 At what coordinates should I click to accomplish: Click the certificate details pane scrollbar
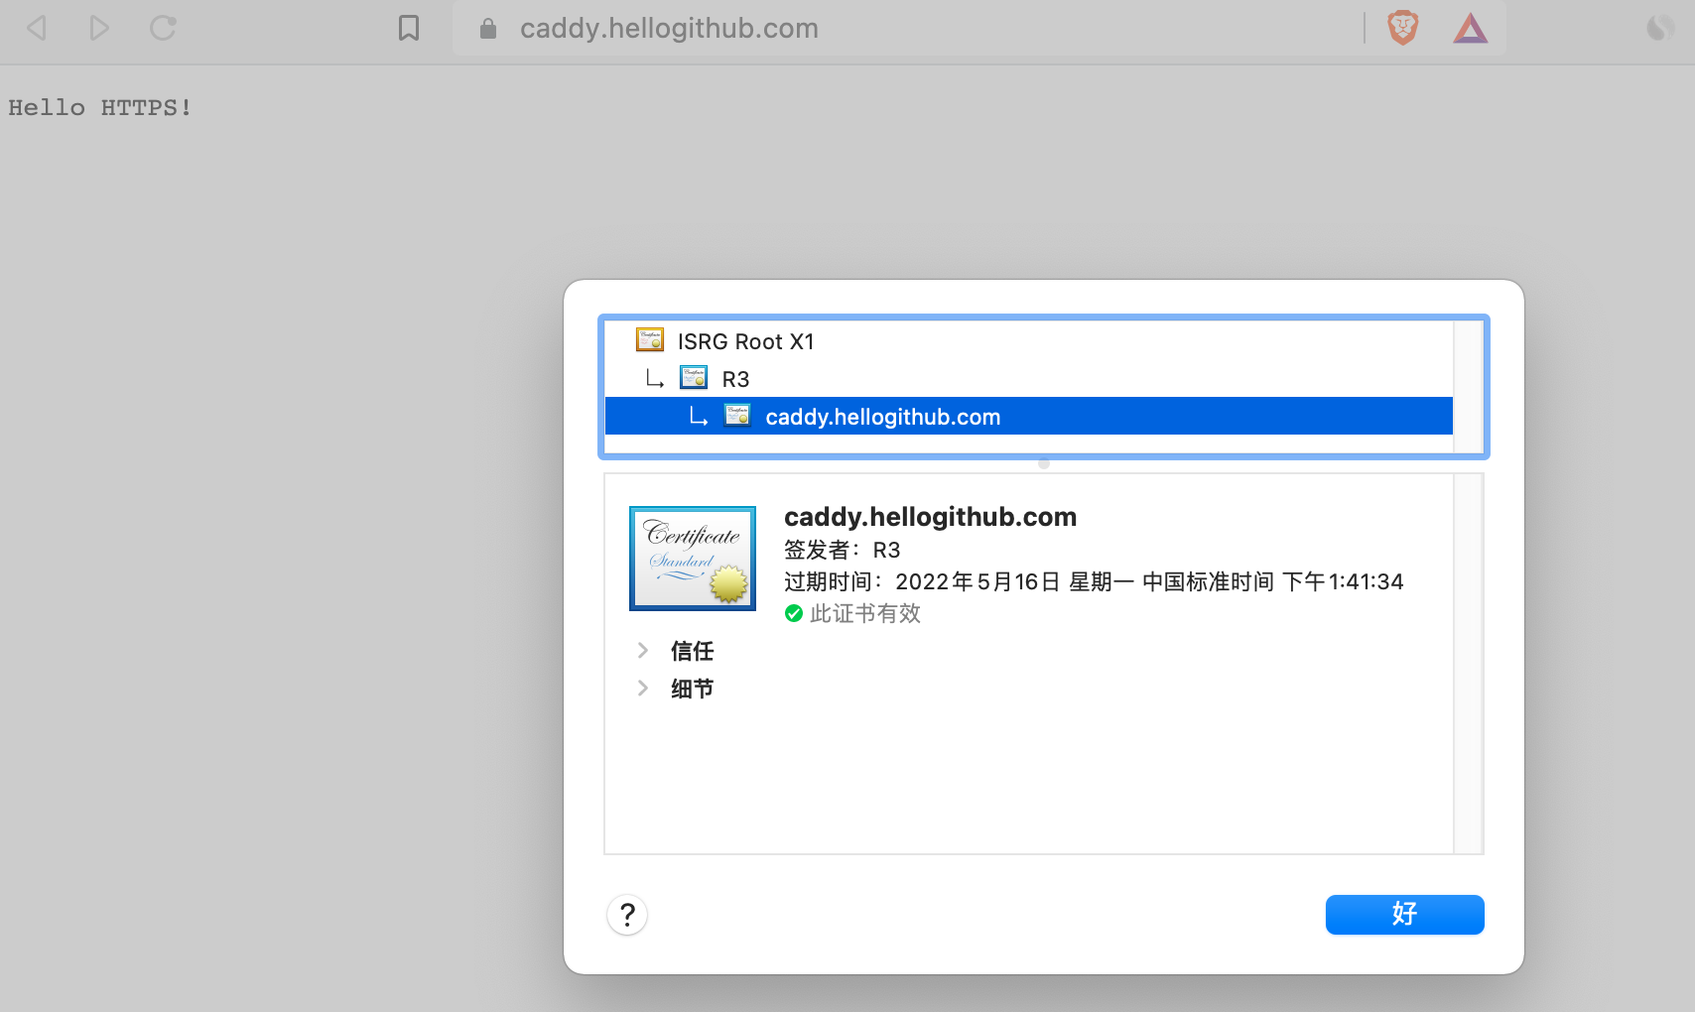click(x=1468, y=663)
